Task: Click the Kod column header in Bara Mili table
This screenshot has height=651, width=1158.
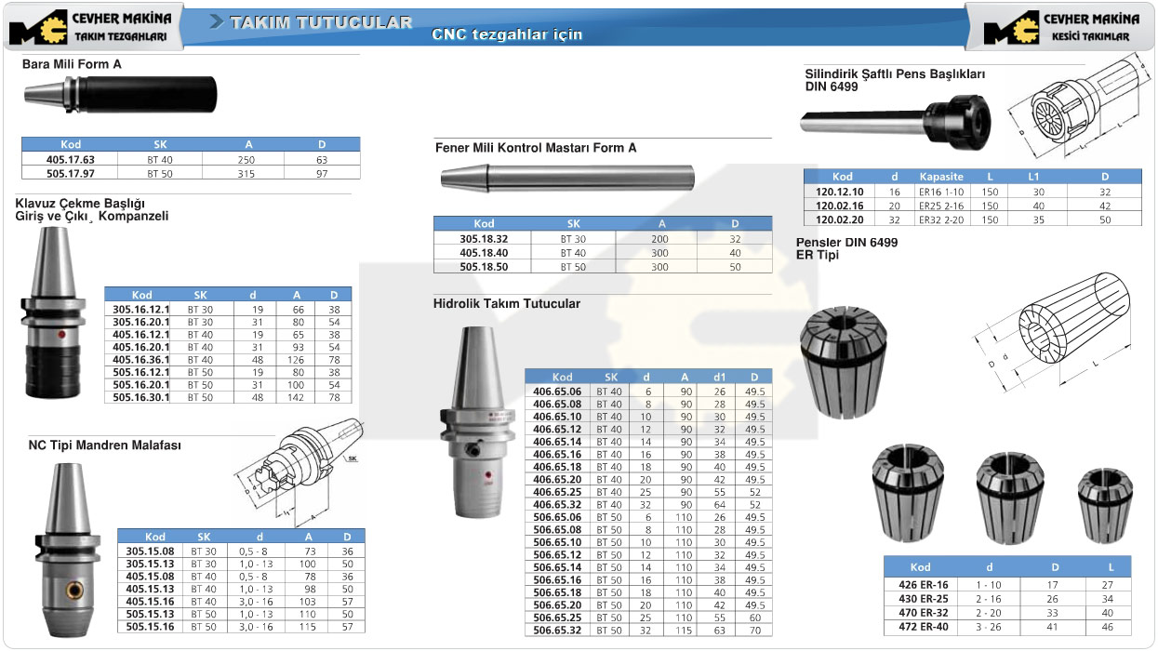Action: 71,145
